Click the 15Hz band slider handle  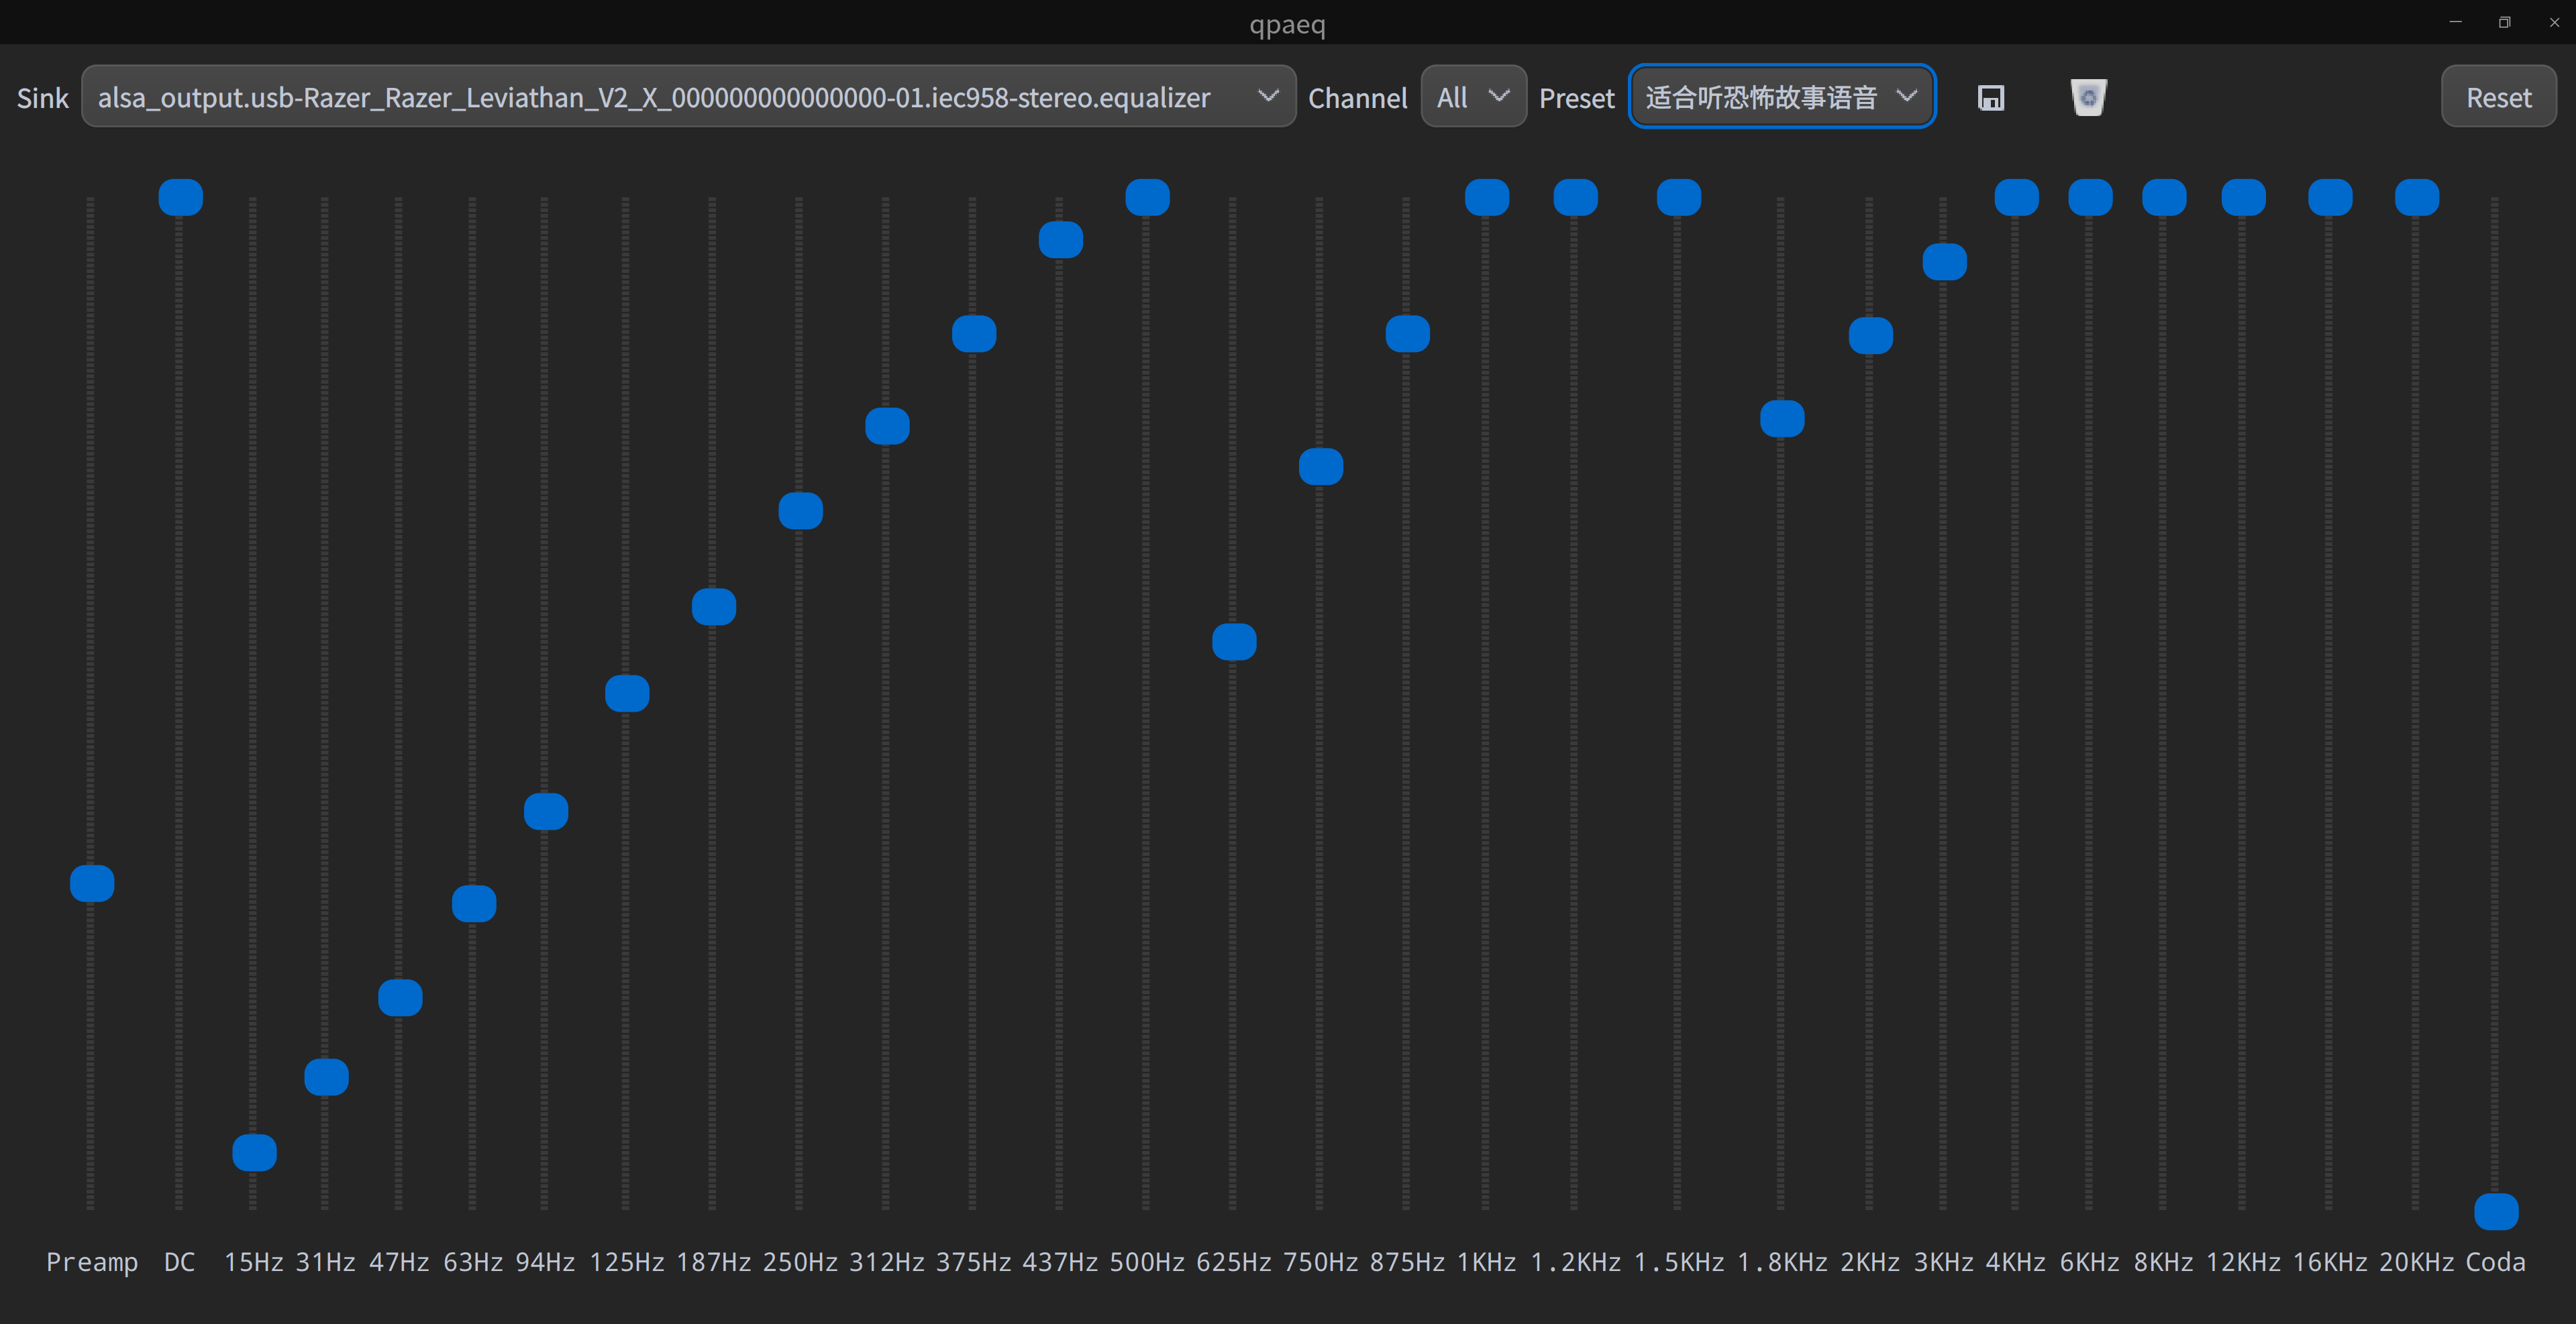point(254,1152)
